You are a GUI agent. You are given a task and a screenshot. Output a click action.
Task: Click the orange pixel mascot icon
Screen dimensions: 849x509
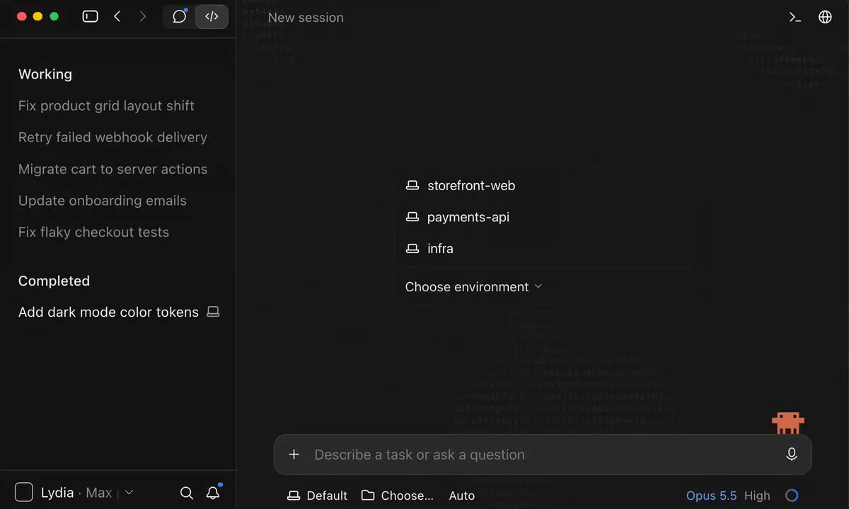(x=787, y=423)
